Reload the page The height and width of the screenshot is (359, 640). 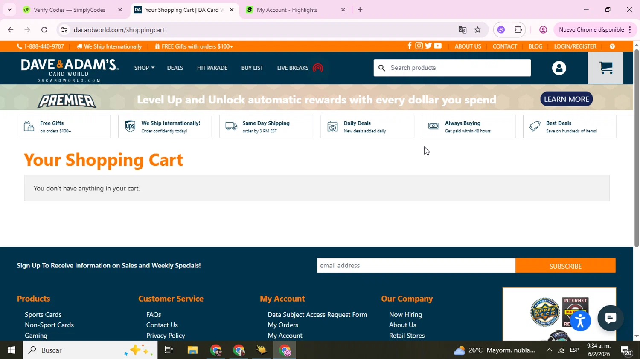[x=44, y=30]
